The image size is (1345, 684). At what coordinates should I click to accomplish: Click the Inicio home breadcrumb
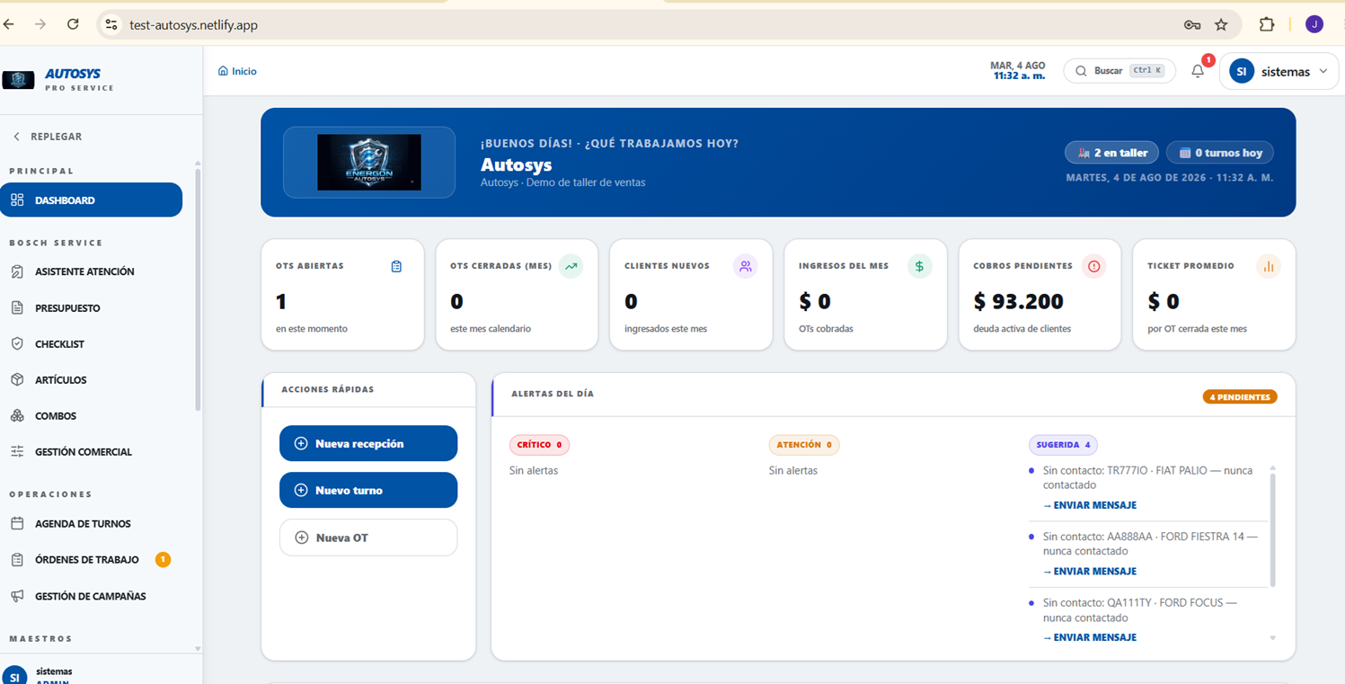tap(237, 71)
